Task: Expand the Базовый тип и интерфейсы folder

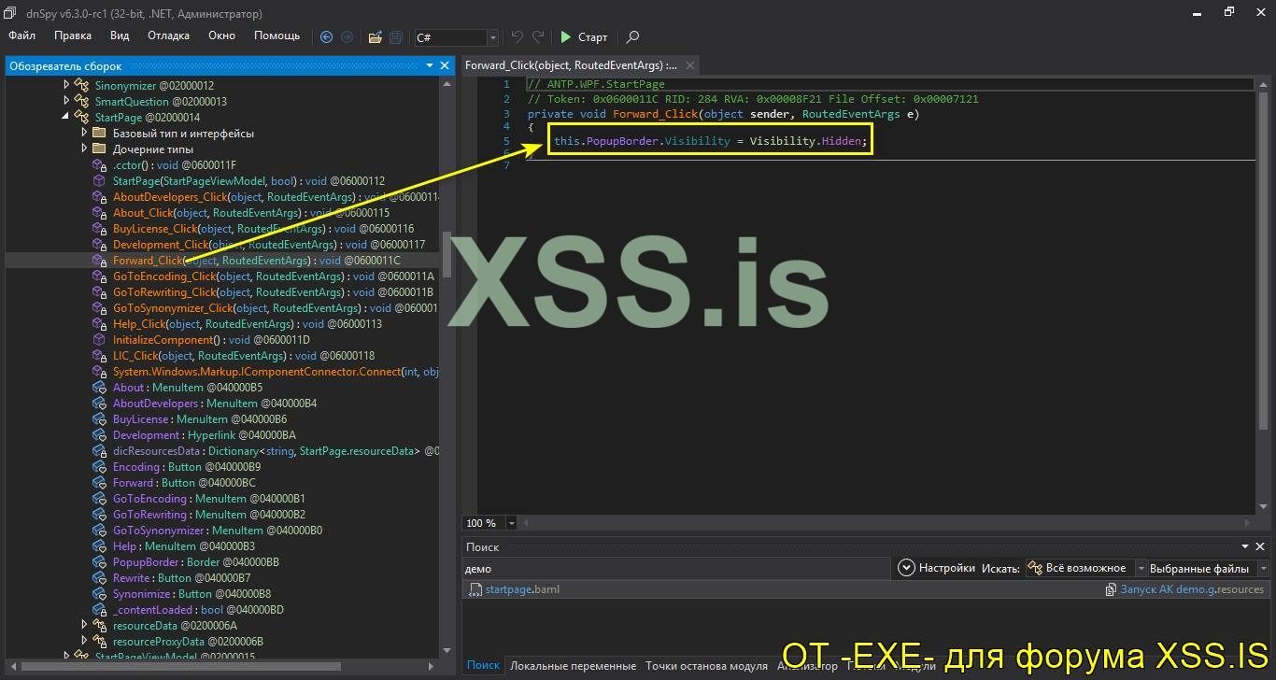Action: pyautogui.click(x=84, y=133)
